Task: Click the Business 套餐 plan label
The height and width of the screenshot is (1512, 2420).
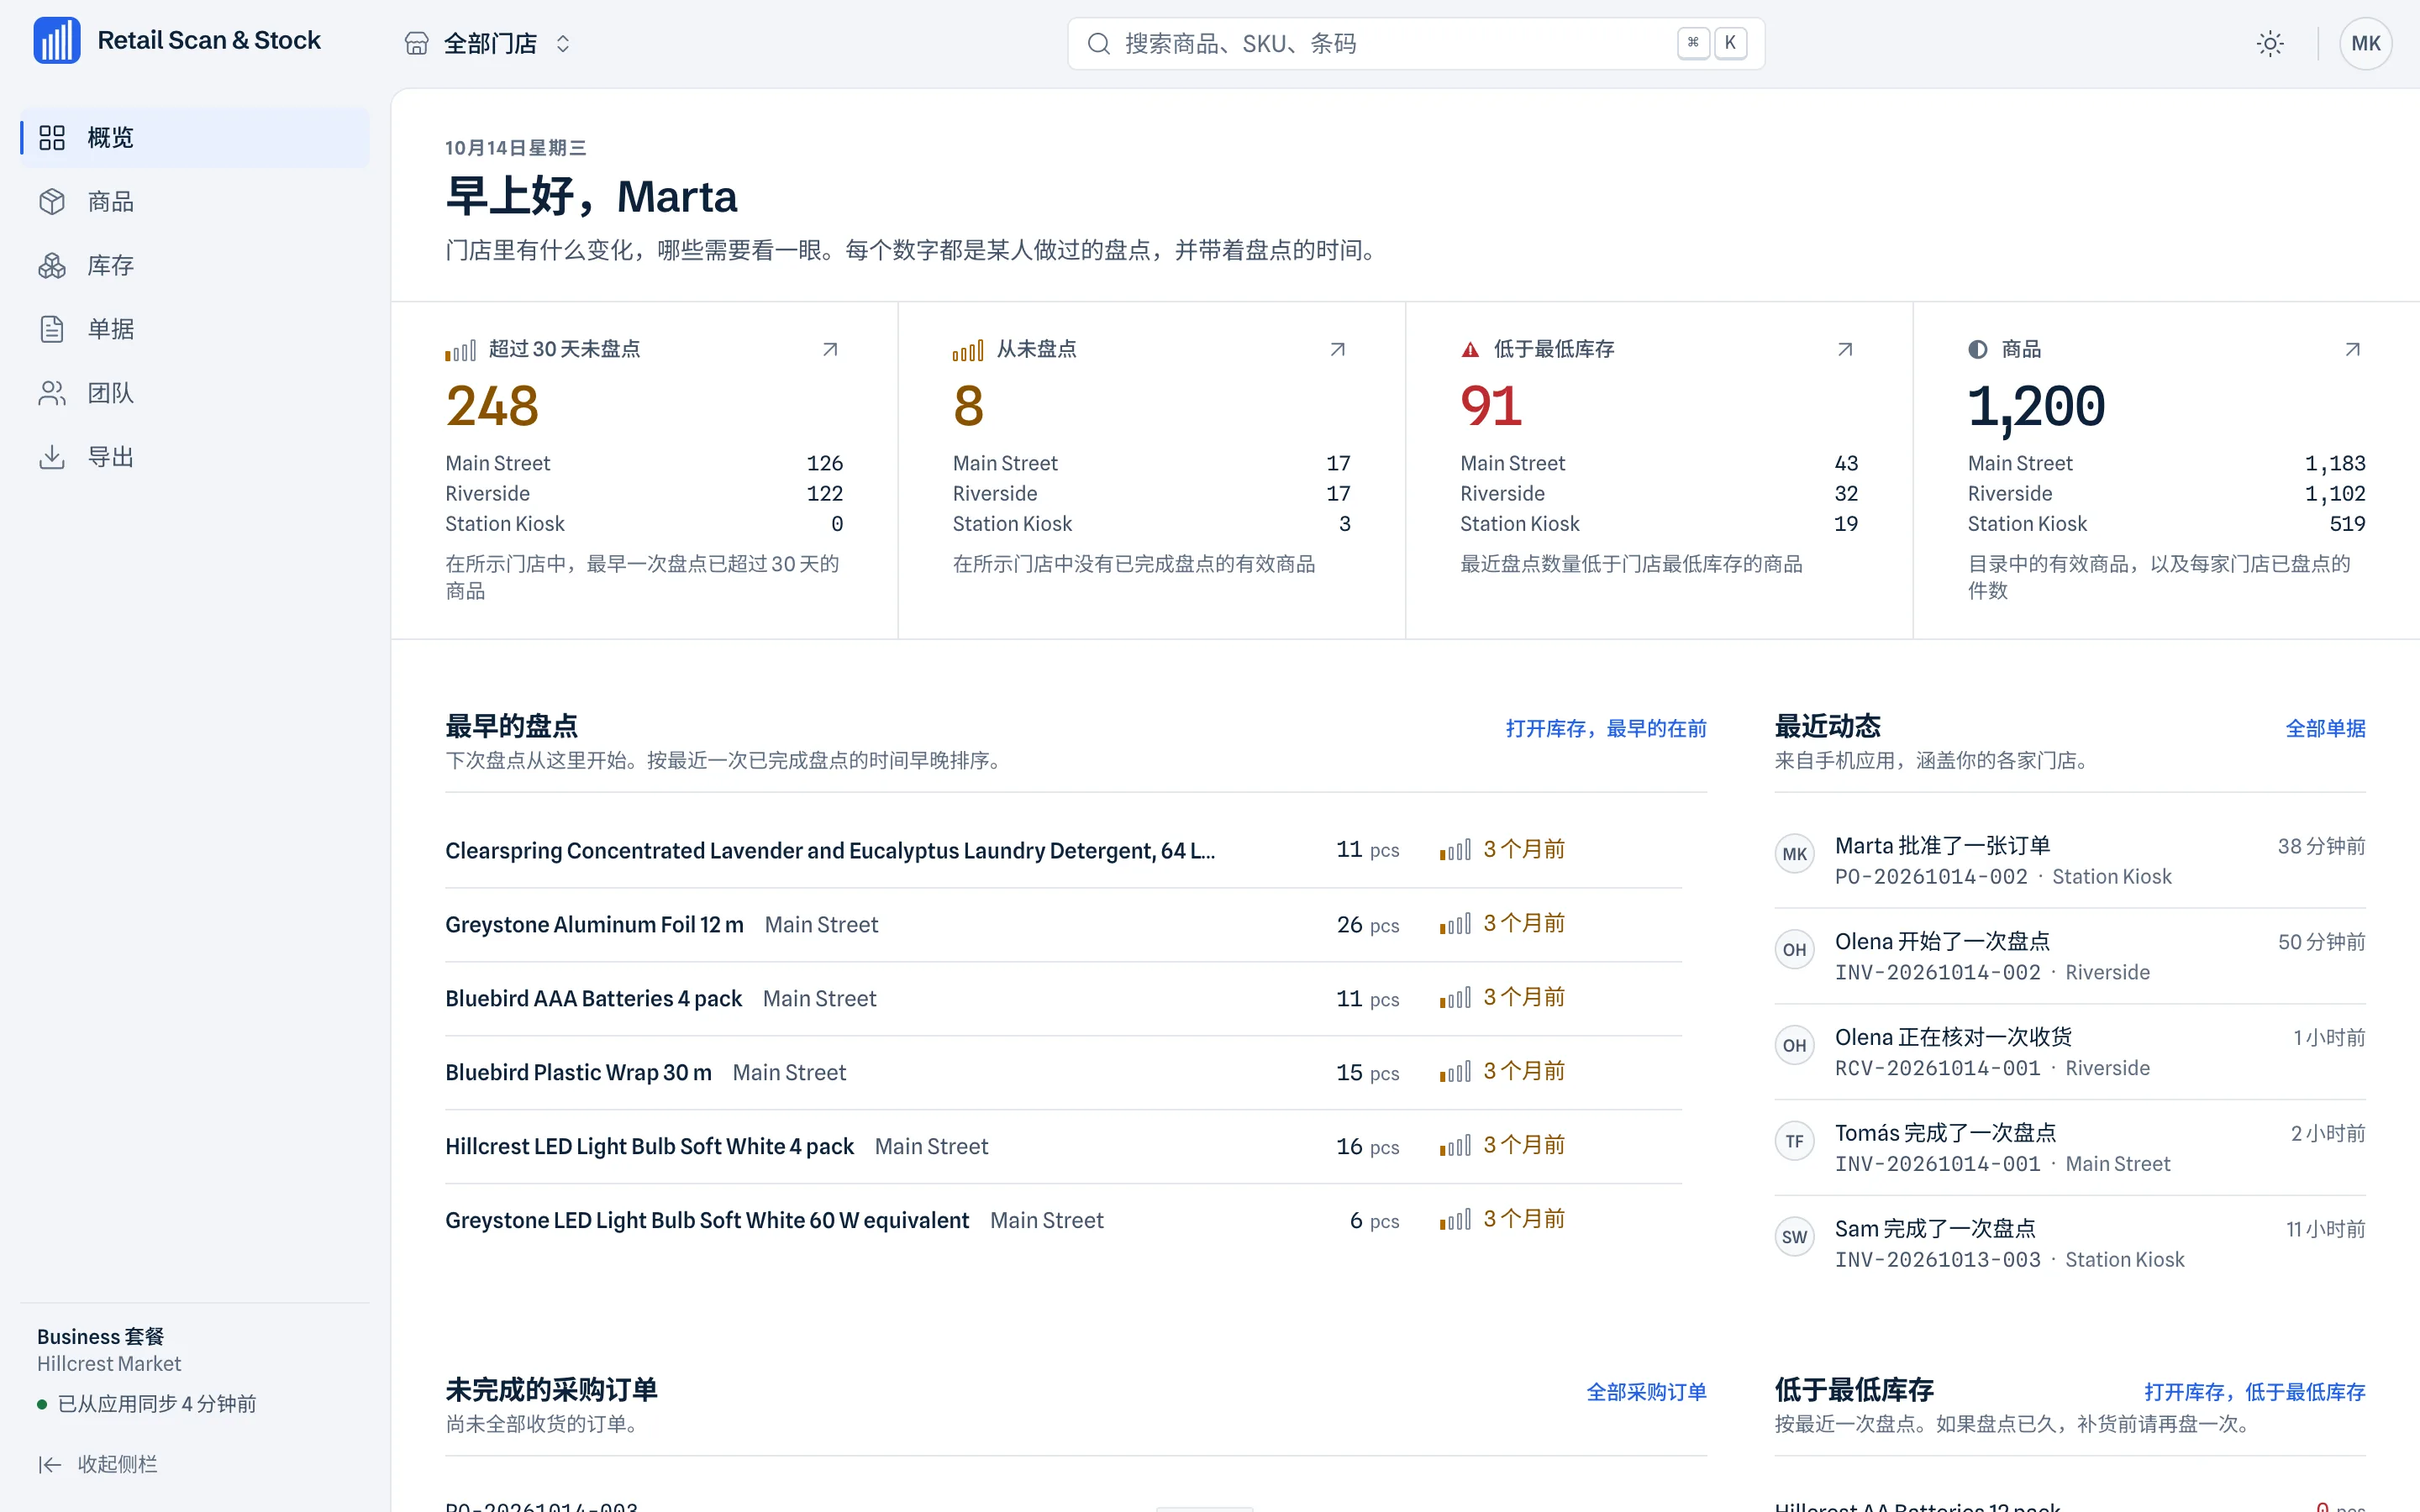Action: [100, 1337]
